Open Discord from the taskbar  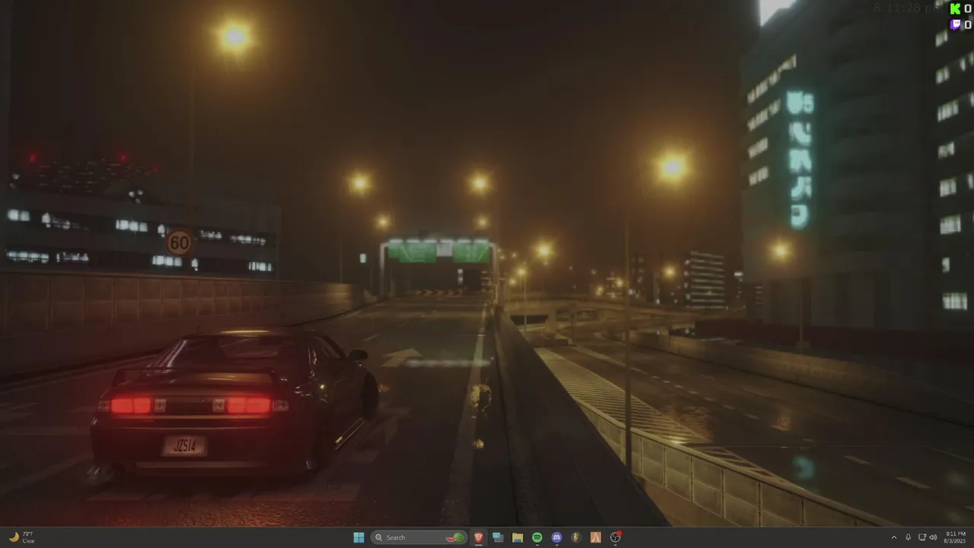click(x=557, y=537)
